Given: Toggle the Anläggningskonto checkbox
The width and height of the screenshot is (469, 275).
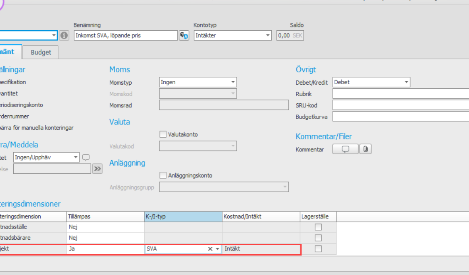Looking at the screenshot, I should point(163,175).
